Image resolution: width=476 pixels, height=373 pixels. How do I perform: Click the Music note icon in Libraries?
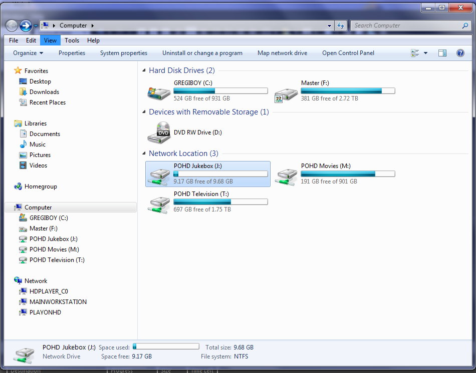[x=23, y=144]
